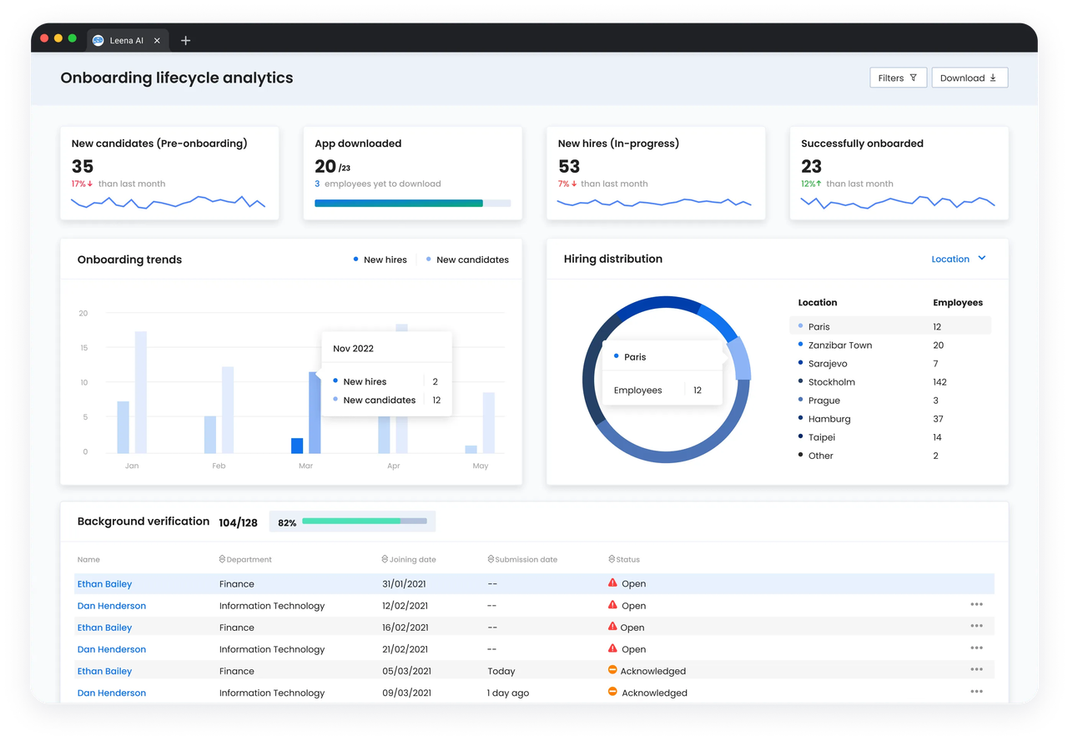Viewport: 1068px width, 741px height.
Task: Sort the table by Status column icon
Action: pos(612,559)
